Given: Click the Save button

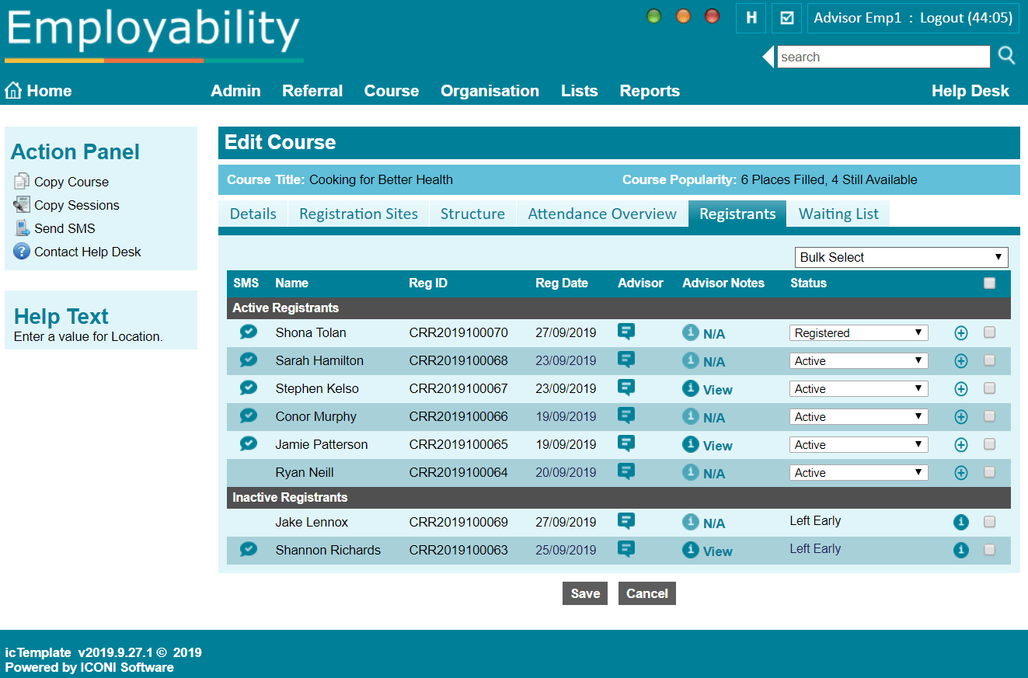Looking at the screenshot, I should coord(584,593).
